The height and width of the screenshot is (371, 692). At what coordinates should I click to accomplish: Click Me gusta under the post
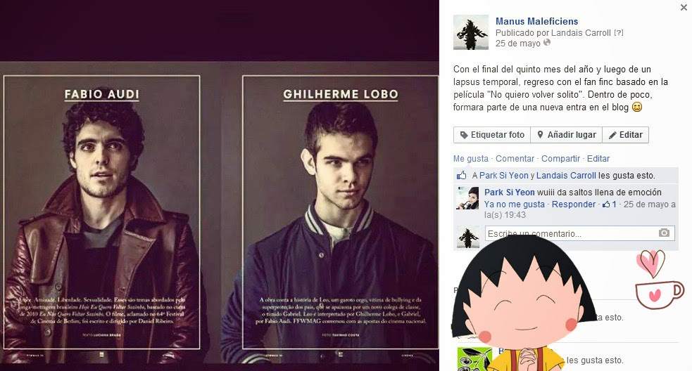(470, 159)
